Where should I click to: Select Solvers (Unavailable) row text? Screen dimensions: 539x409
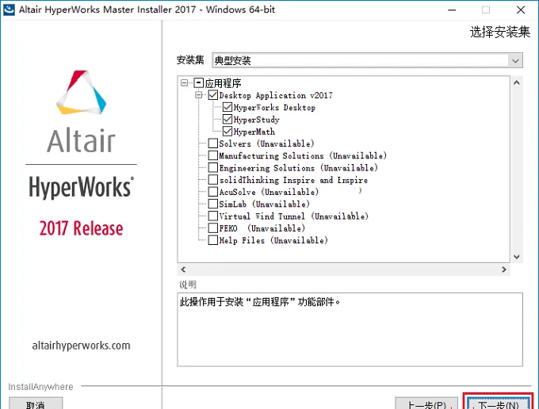266,143
